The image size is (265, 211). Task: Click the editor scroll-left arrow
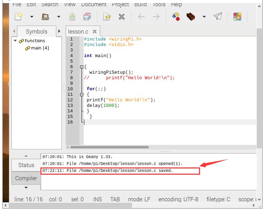(68, 147)
